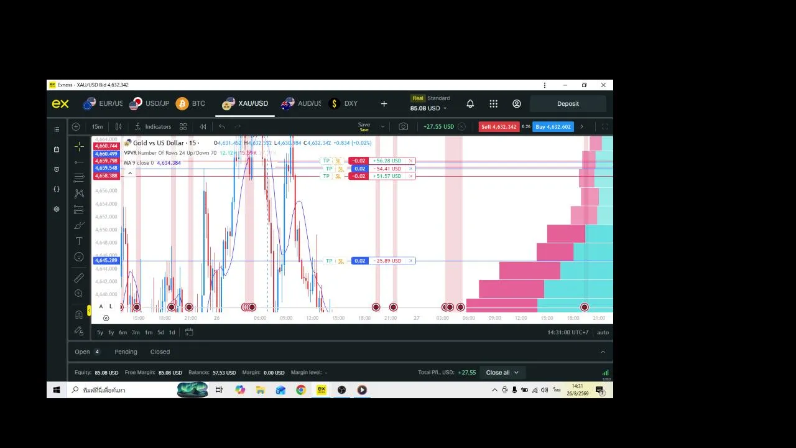Open the hamburger sidebar menu
The width and height of the screenshot is (796, 448).
click(57, 129)
